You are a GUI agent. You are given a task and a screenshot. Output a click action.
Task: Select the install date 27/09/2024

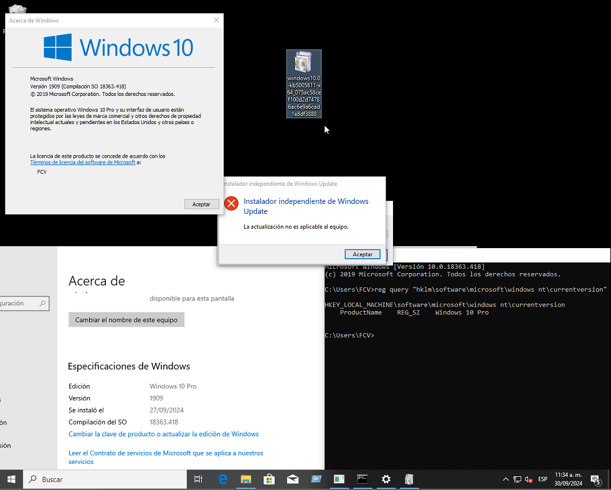166,410
